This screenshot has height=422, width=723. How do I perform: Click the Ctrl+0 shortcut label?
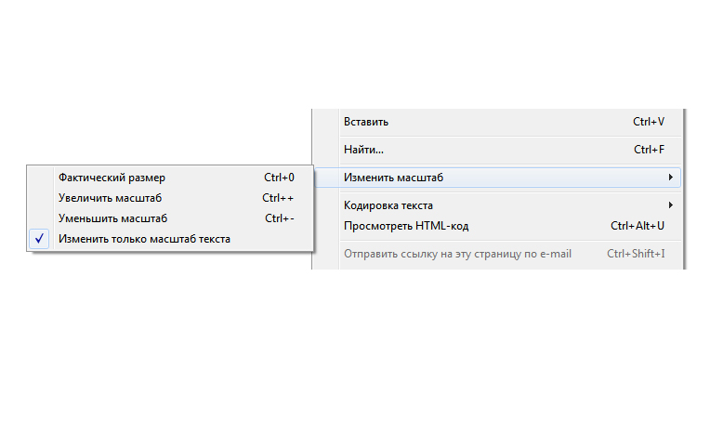pyautogui.click(x=279, y=177)
